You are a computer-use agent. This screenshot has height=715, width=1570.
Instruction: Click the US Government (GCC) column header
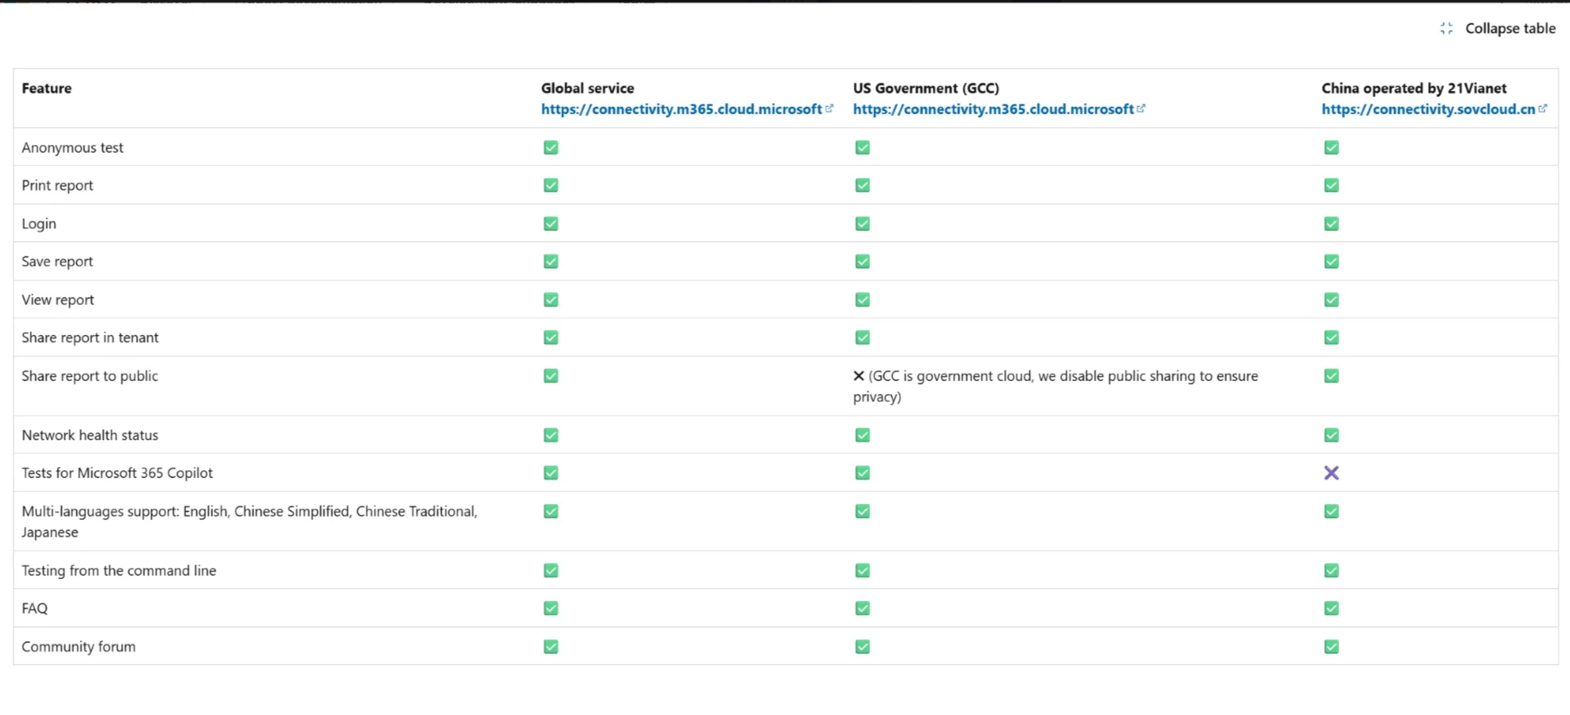pyautogui.click(x=926, y=88)
